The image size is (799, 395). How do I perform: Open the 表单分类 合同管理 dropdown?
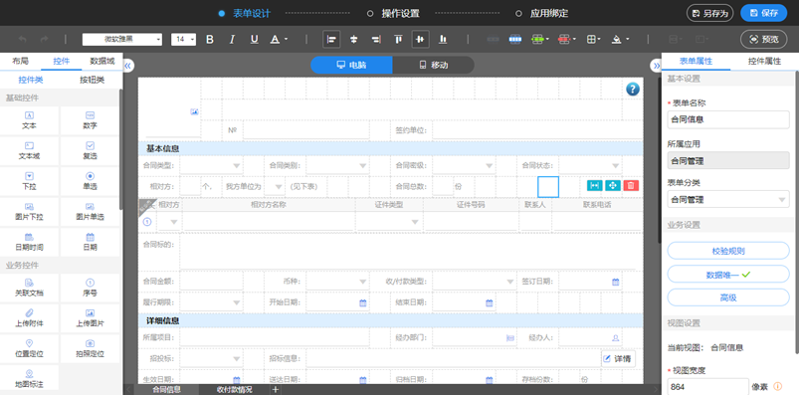tap(728, 199)
